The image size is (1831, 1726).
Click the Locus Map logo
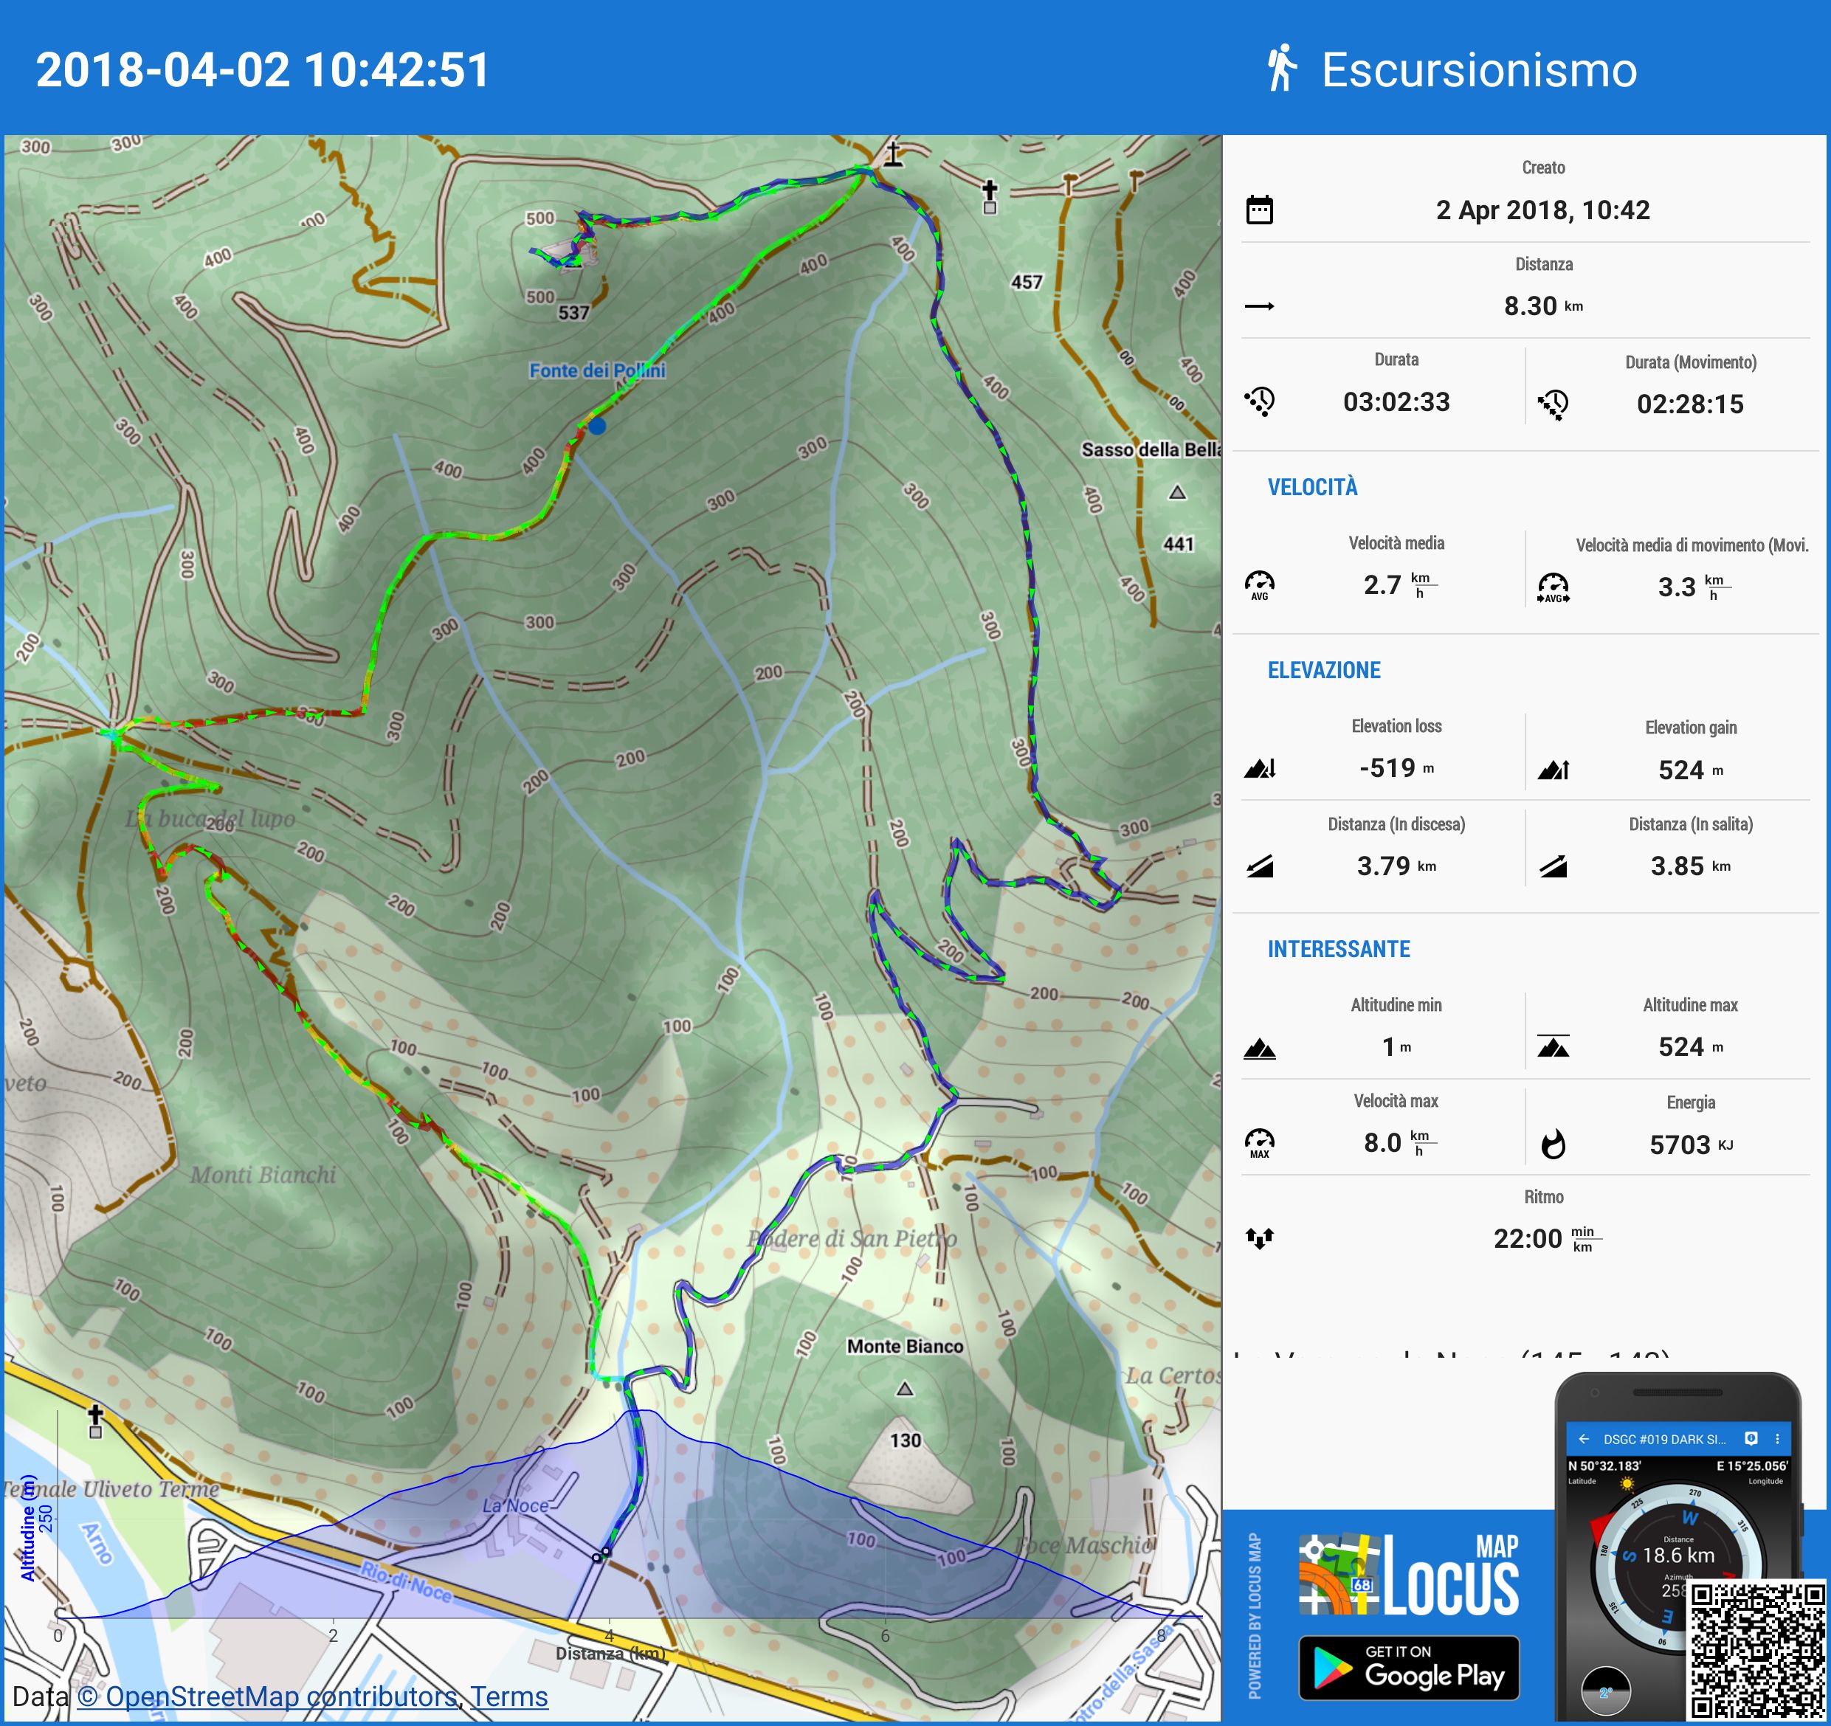click(1408, 1574)
